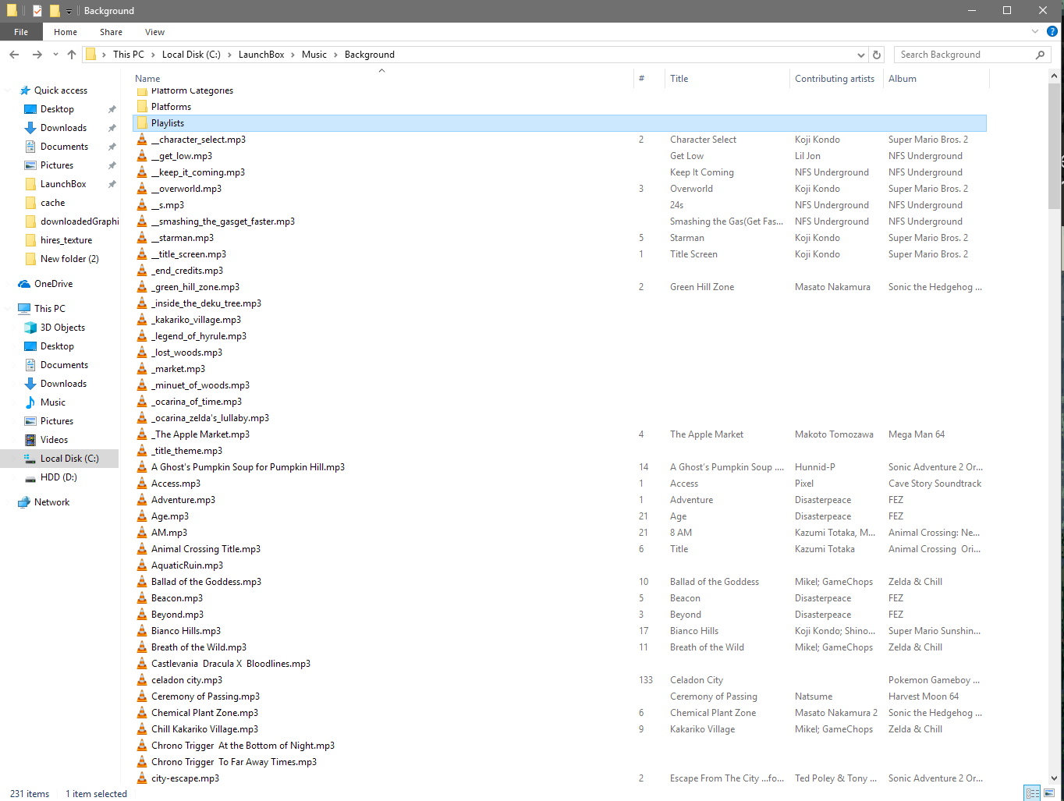Click VLC icon of Bianco Hills.mp3
1064x801 pixels.
tap(142, 631)
